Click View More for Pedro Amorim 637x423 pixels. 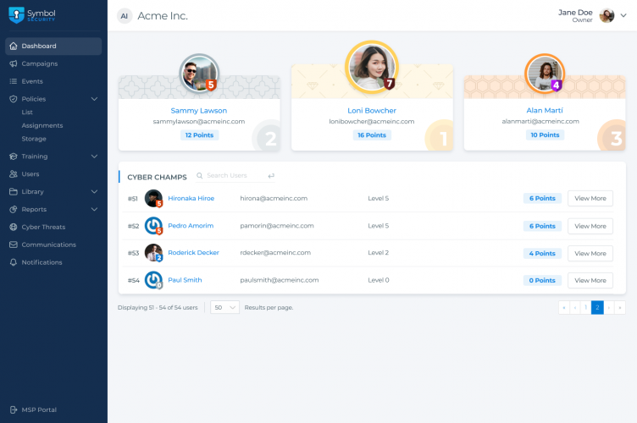point(590,226)
